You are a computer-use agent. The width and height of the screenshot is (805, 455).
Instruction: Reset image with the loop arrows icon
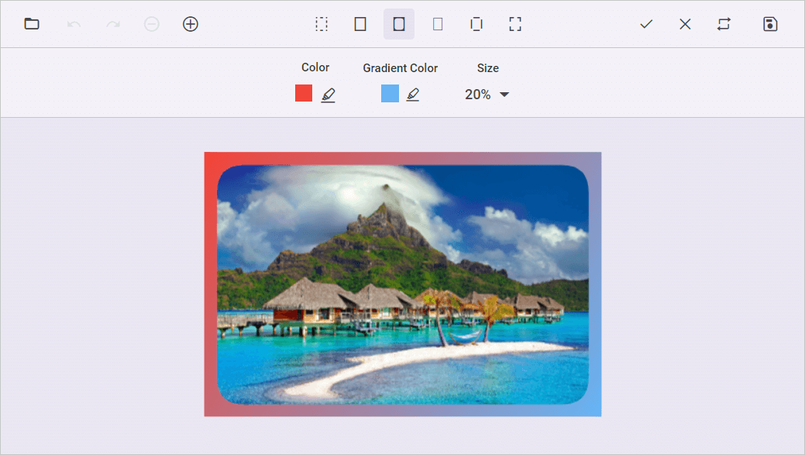[x=724, y=24]
